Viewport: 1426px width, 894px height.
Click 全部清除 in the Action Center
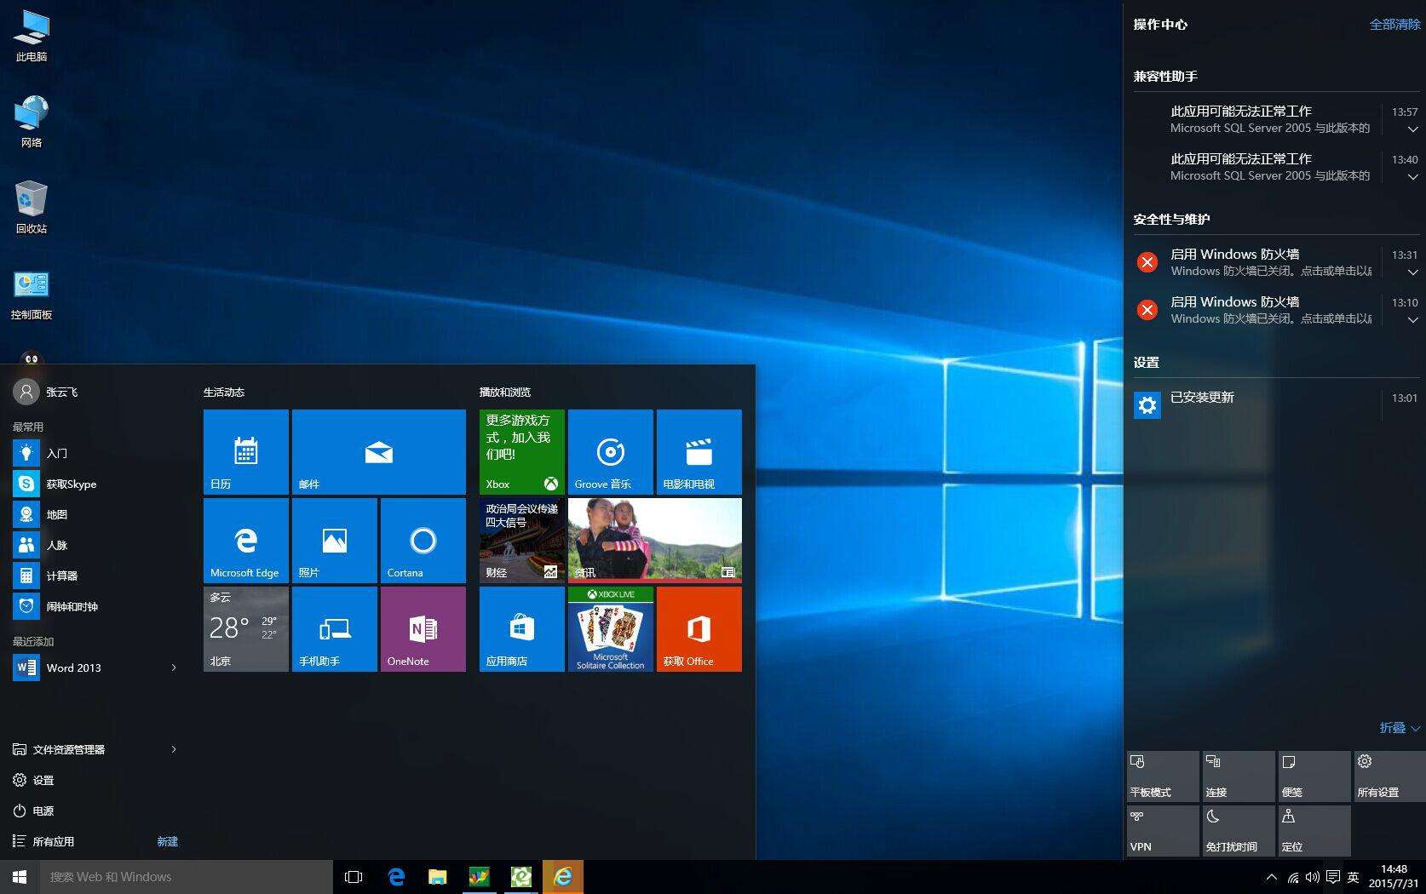click(x=1394, y=25)
